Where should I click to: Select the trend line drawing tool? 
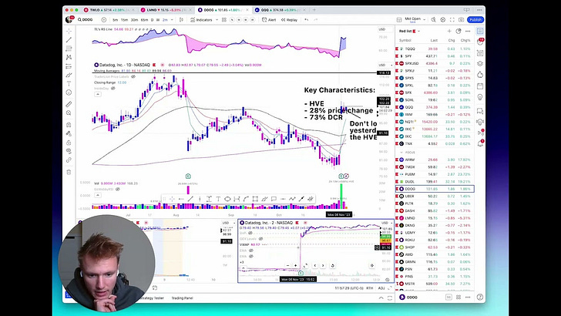pos(69,40)
